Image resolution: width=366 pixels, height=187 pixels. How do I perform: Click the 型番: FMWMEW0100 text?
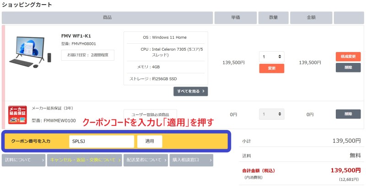[x=54, y=121]
